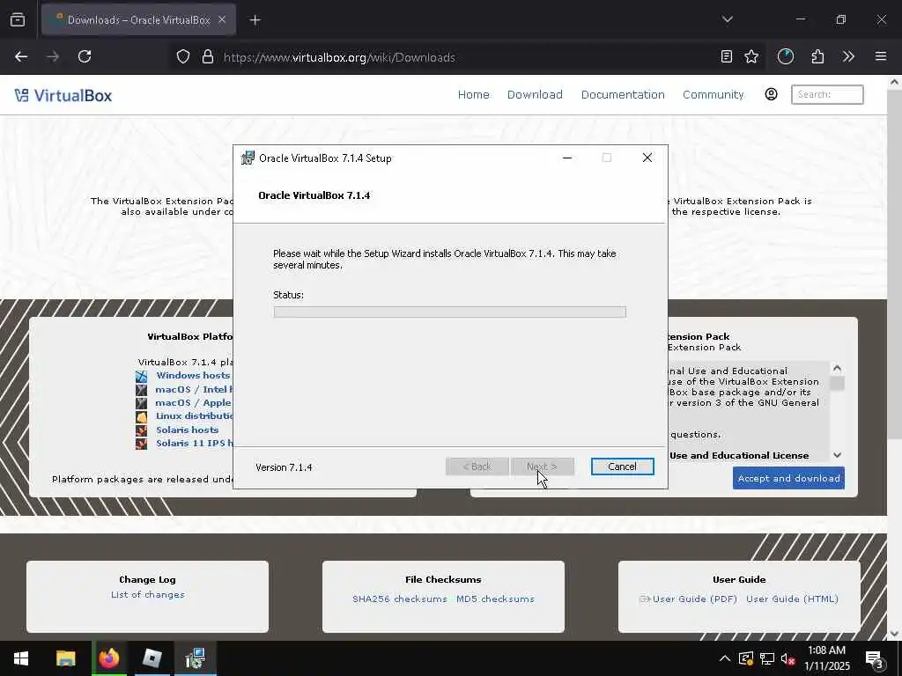Open the list all tabs dropdown arrow
902x676 pixels.
pyautogui.click(x=727, y=19)
